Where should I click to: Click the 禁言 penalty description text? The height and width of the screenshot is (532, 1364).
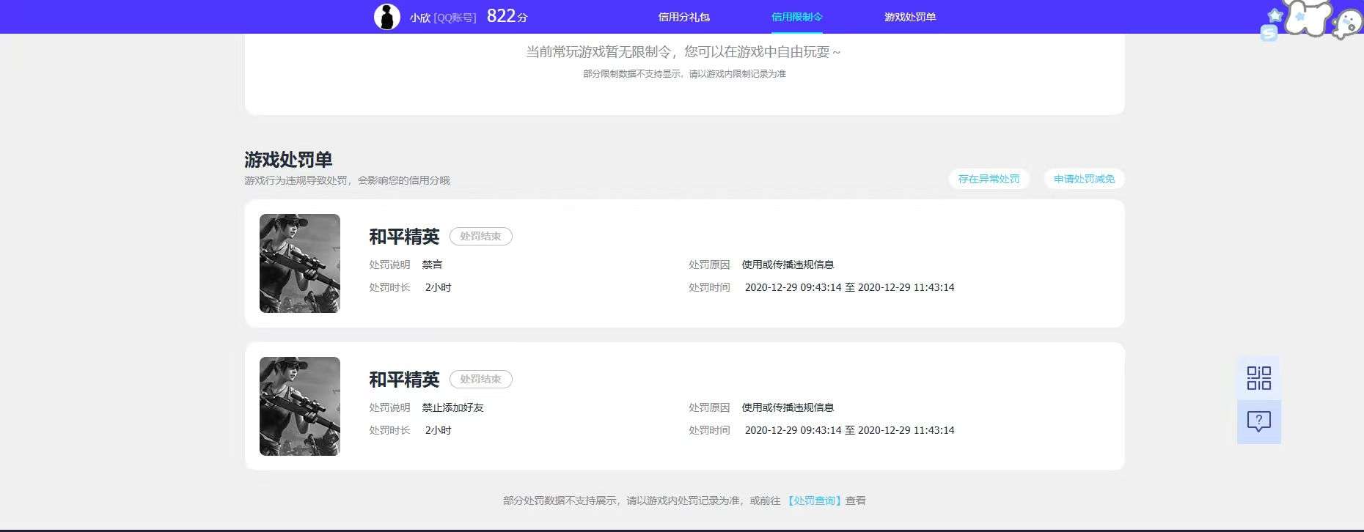pos(432,265)
